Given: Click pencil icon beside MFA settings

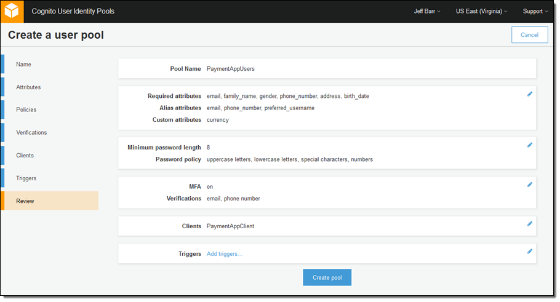Looking at the screenshot, I should (x=529, y=185).
